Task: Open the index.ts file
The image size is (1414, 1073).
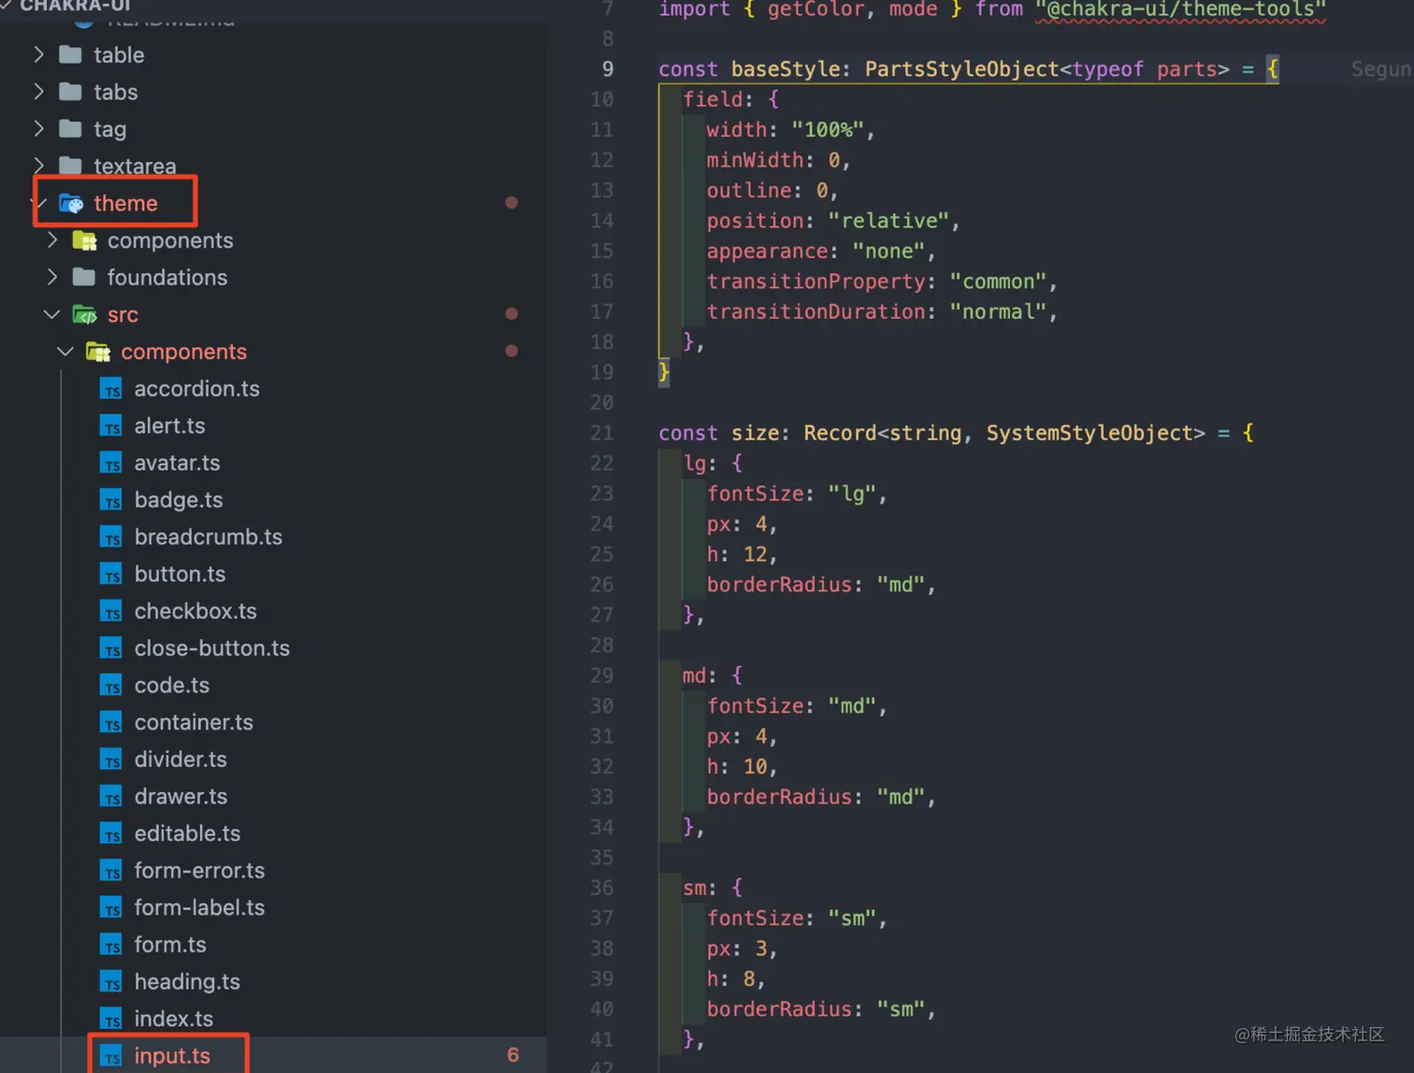Action: point(174,1019)
